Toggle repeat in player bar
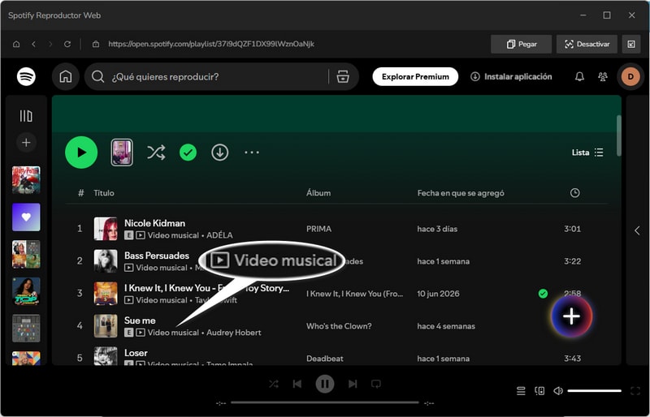This screenshot has width=650, height=417. [x=376, y=385]
